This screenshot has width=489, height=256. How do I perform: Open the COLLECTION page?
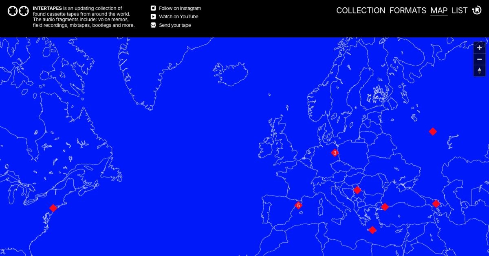tap(361, 11)
